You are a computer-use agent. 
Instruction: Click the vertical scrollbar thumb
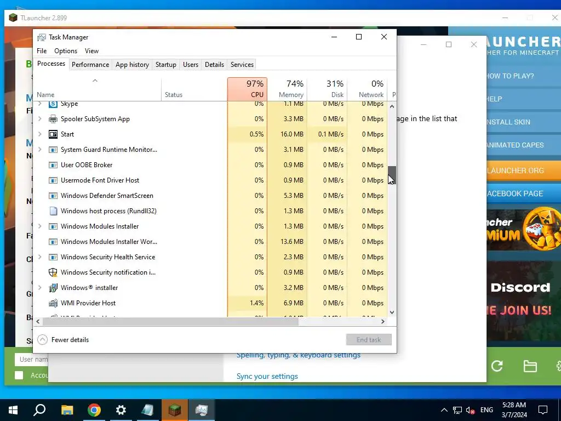click(x=392, y=175)
